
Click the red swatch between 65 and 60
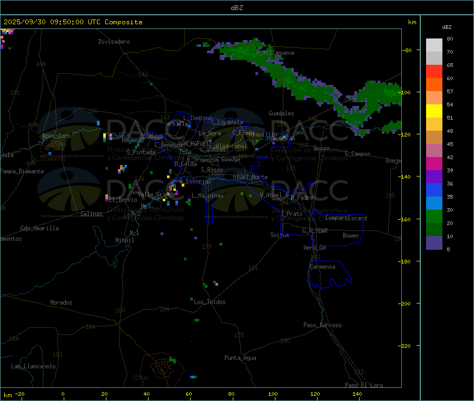pyautogui.click(x=434, y=71)
